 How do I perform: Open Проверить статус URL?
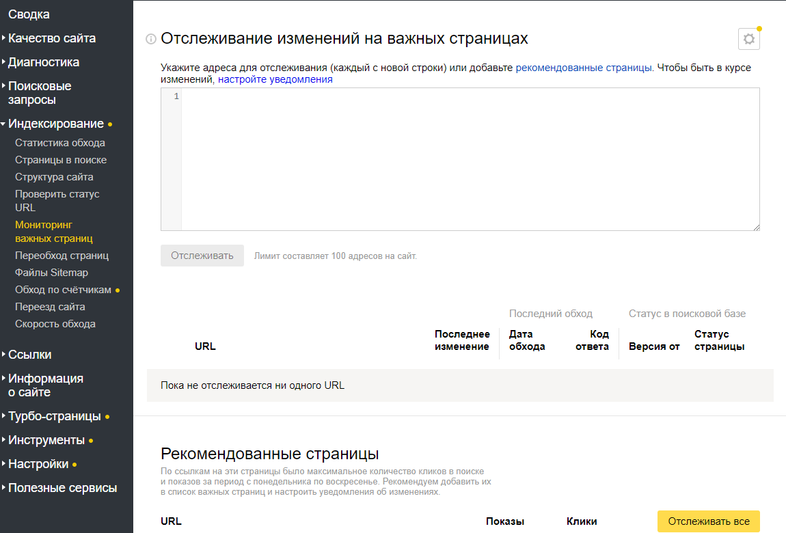pyautogui.click(x=57, y=200)
